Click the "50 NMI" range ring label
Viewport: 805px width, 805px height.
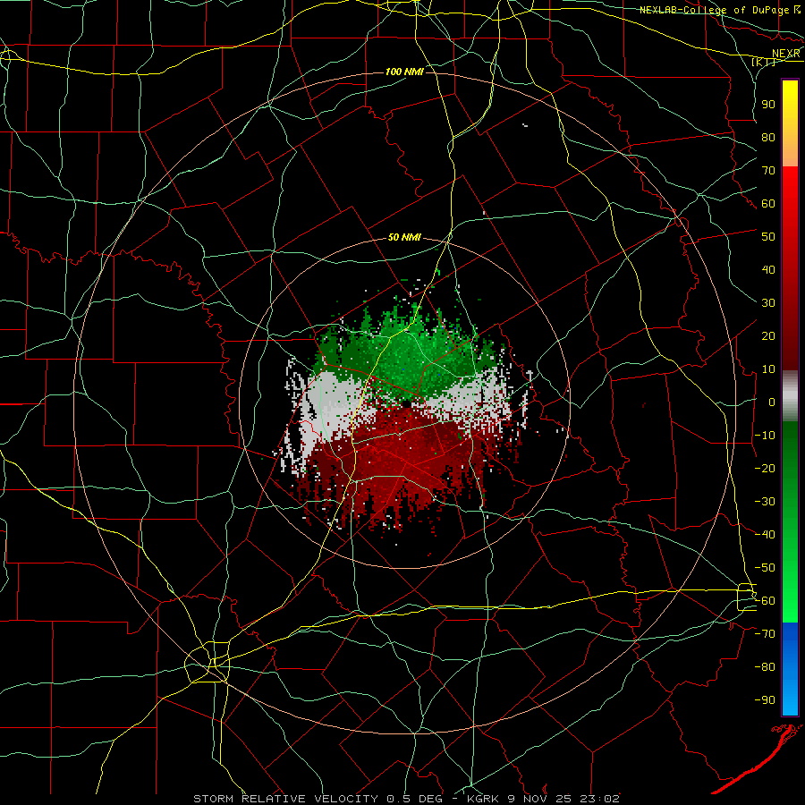[x=404, y=237]
